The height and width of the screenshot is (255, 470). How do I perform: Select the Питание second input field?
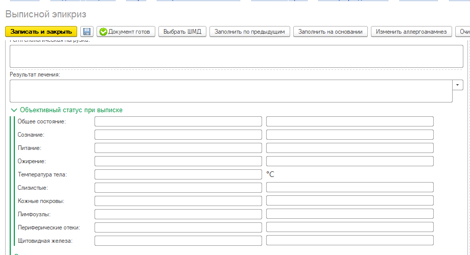(349, 148)
